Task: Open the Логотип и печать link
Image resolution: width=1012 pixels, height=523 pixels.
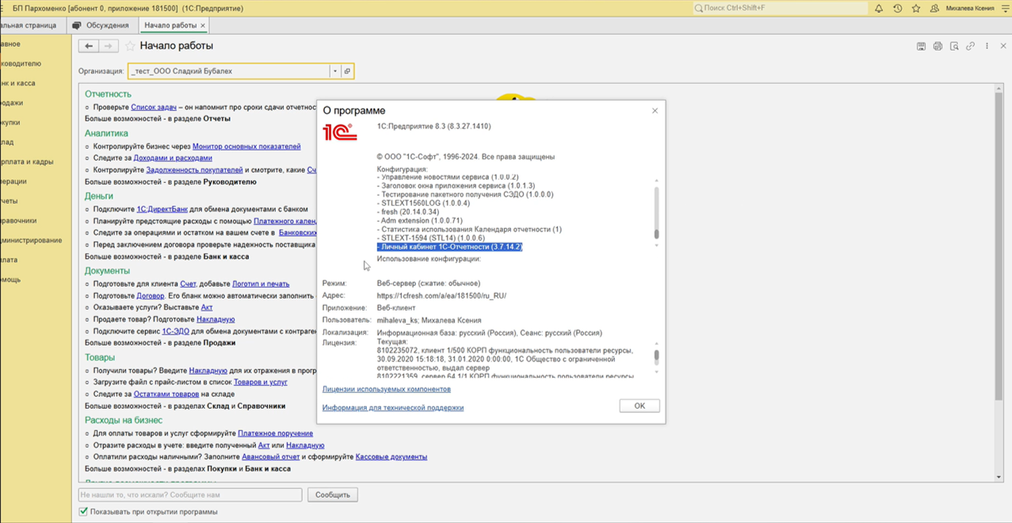Action: tap(261, 284)
